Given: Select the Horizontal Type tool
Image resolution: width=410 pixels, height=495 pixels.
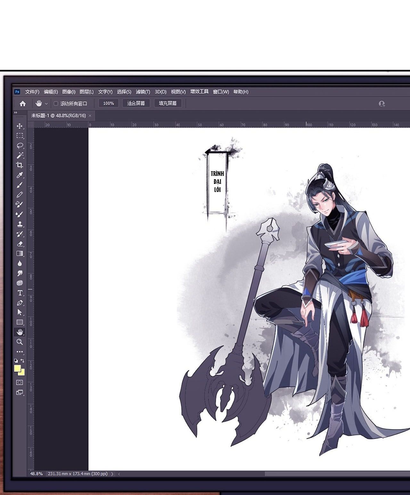Looking at the screenshot, I should [x=20, y=293].
